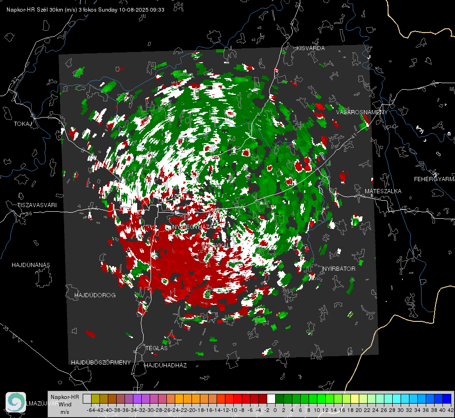Pick the violet legend swatch near -34 m/s
The image size is (455, 418).
137,398
